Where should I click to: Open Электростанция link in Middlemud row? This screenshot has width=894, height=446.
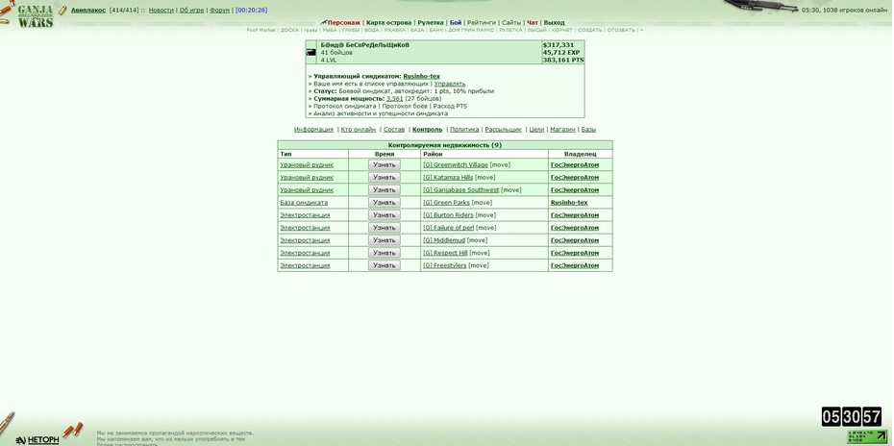click(x=305, y=240)
